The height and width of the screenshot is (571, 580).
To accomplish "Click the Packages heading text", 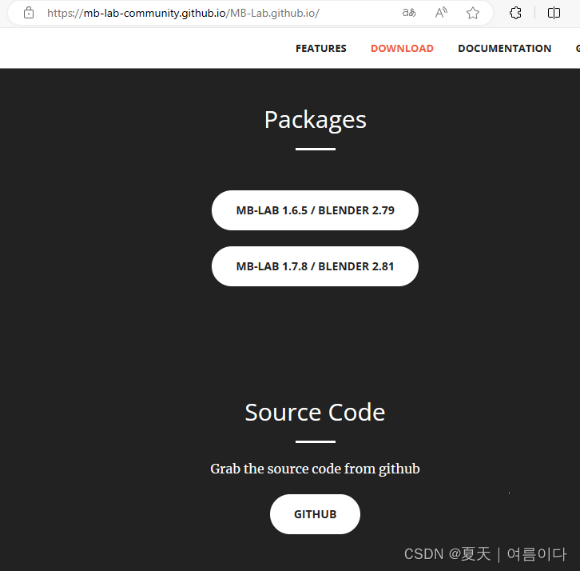I will pyautogui.click(x=316, y=120).
